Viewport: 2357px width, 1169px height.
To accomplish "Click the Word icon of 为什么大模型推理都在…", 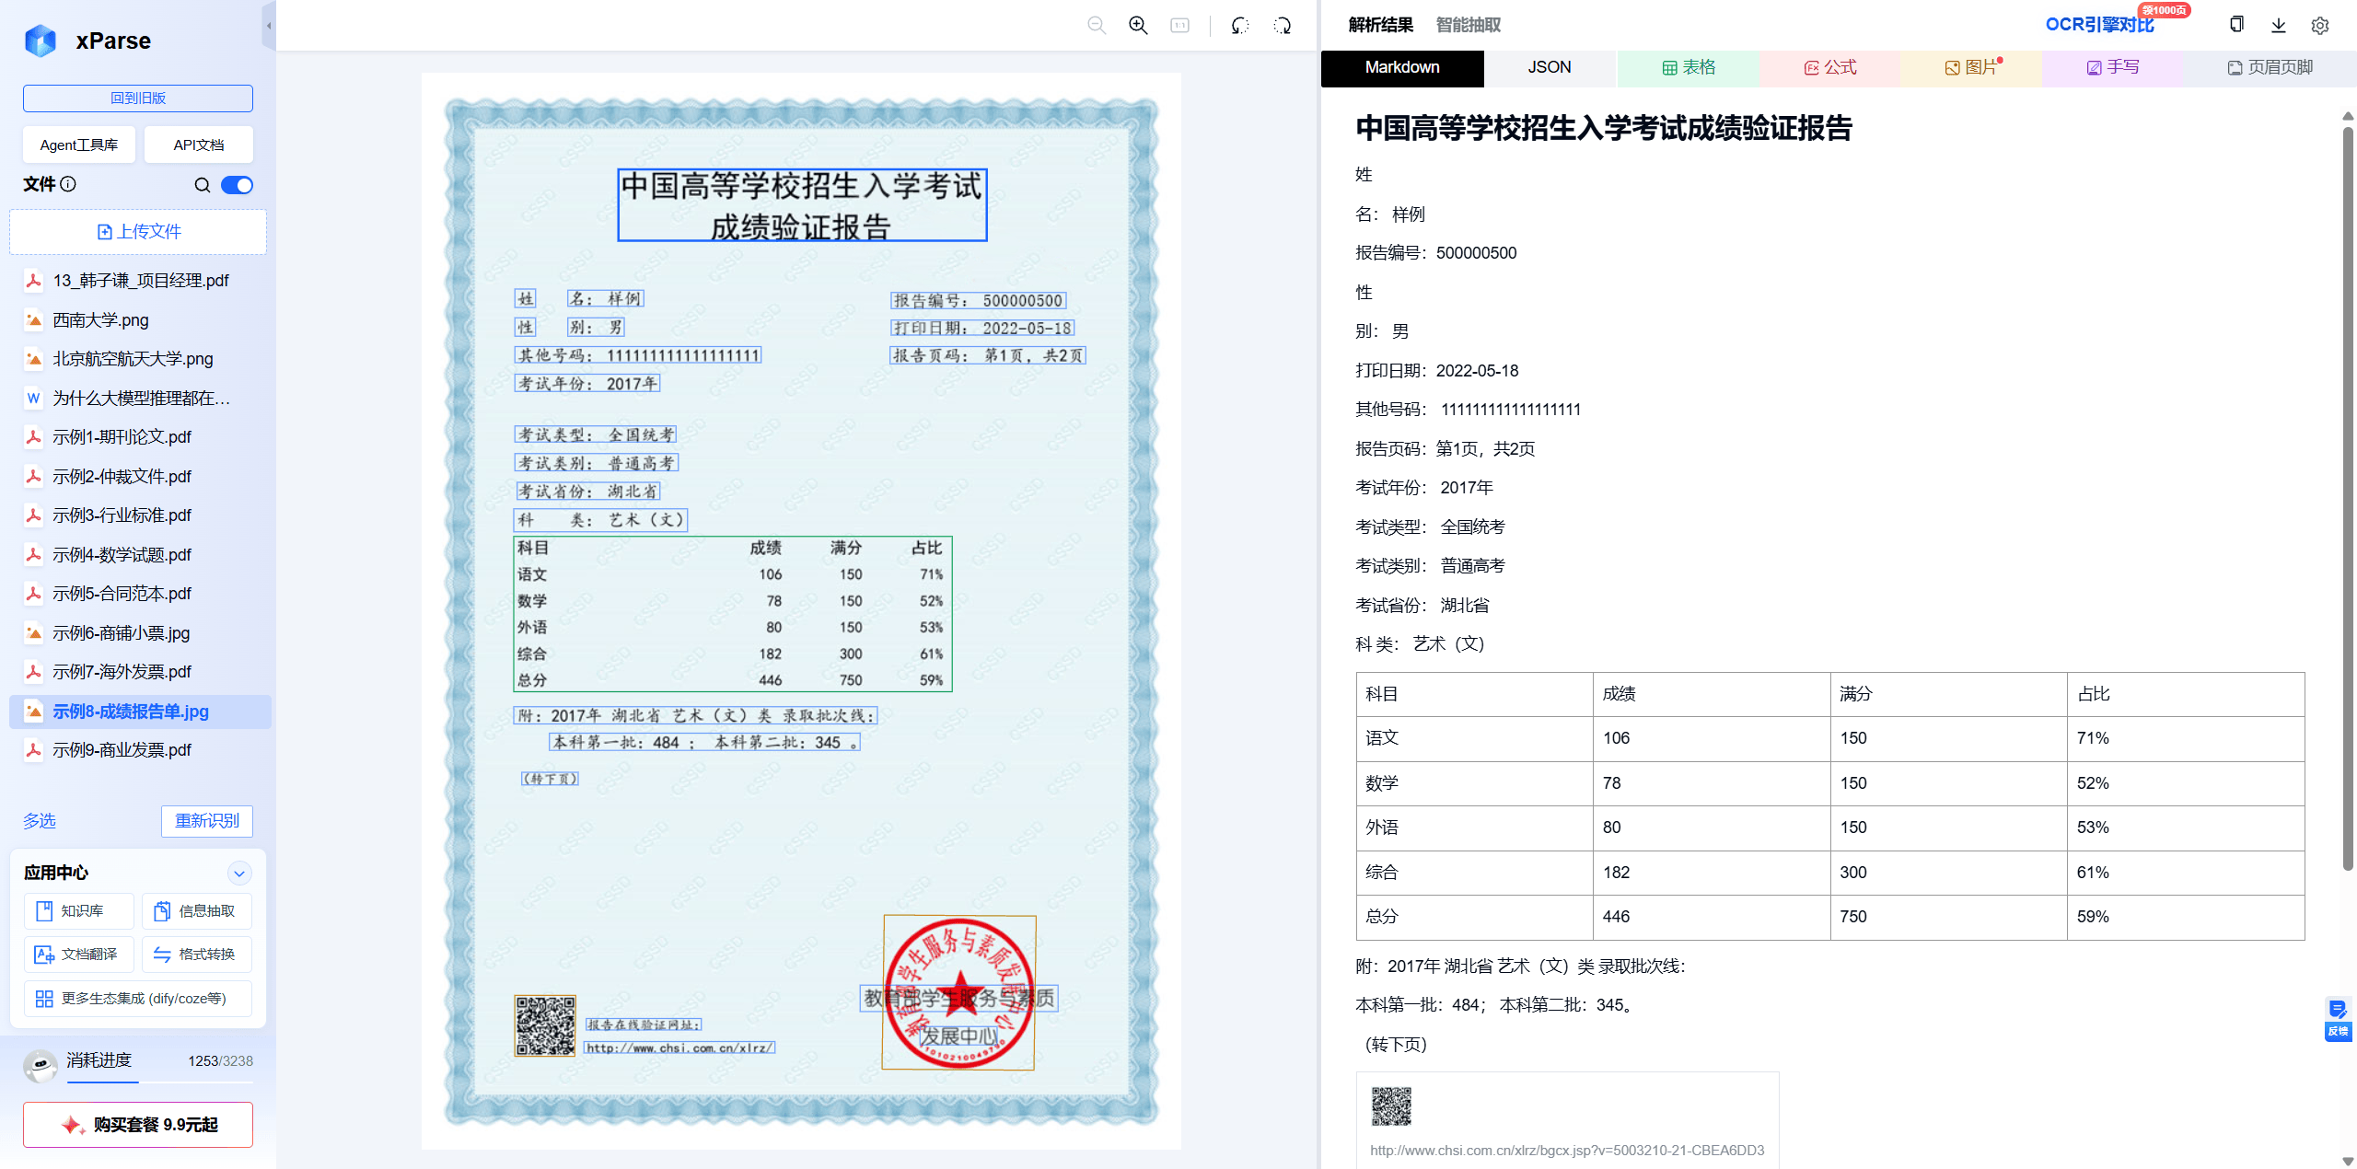I will tap(34, 399).
